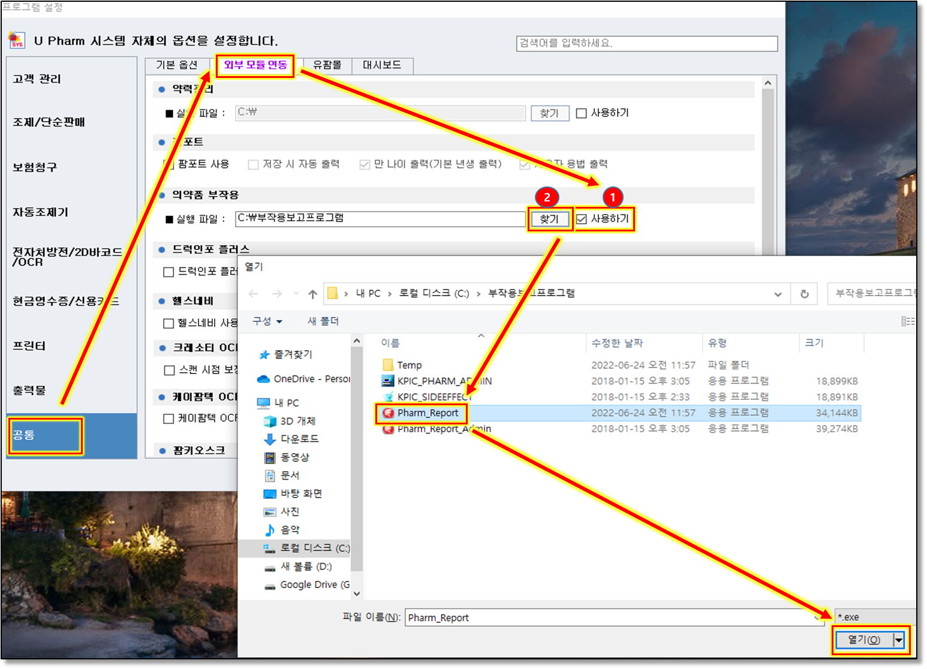Open the 대시보드 tab
Image resolution: width=927 pixels, height=669 pixels.
pos(382,65)
